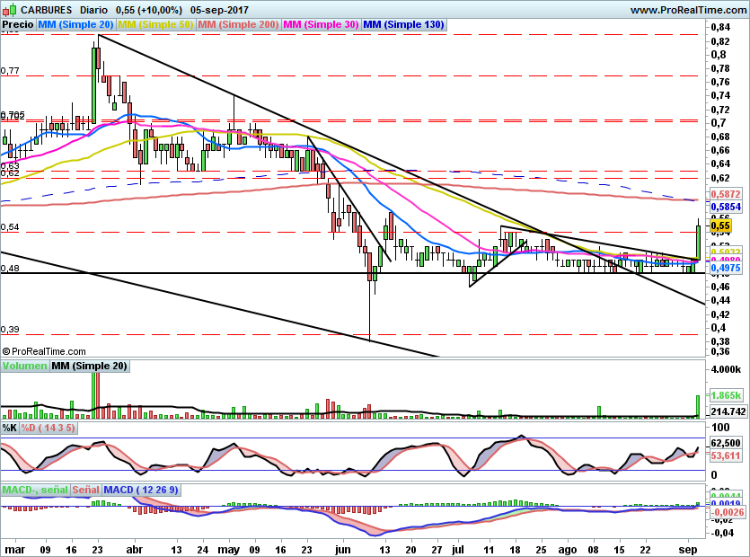Click the current price tag 0,55
This screenshot has width=750, height=557.
pos(720,225)
